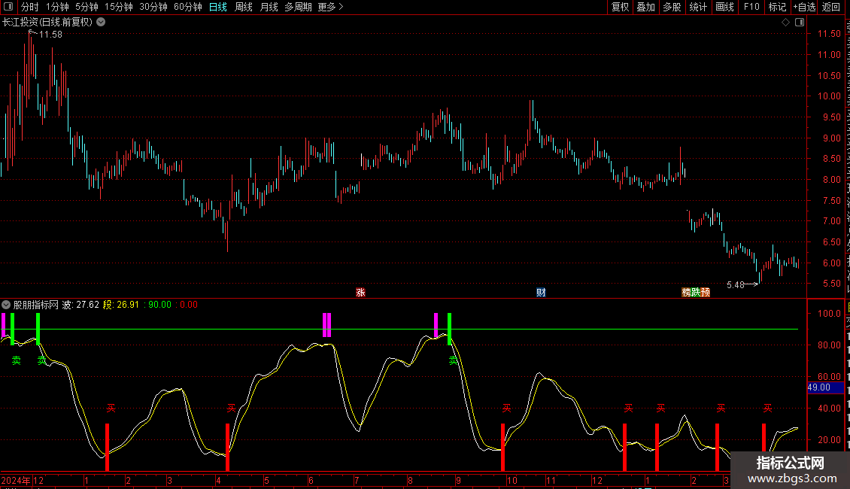
Task: Click the 49.00 blue value label on the axis
Action: click(x=818, y=387)
